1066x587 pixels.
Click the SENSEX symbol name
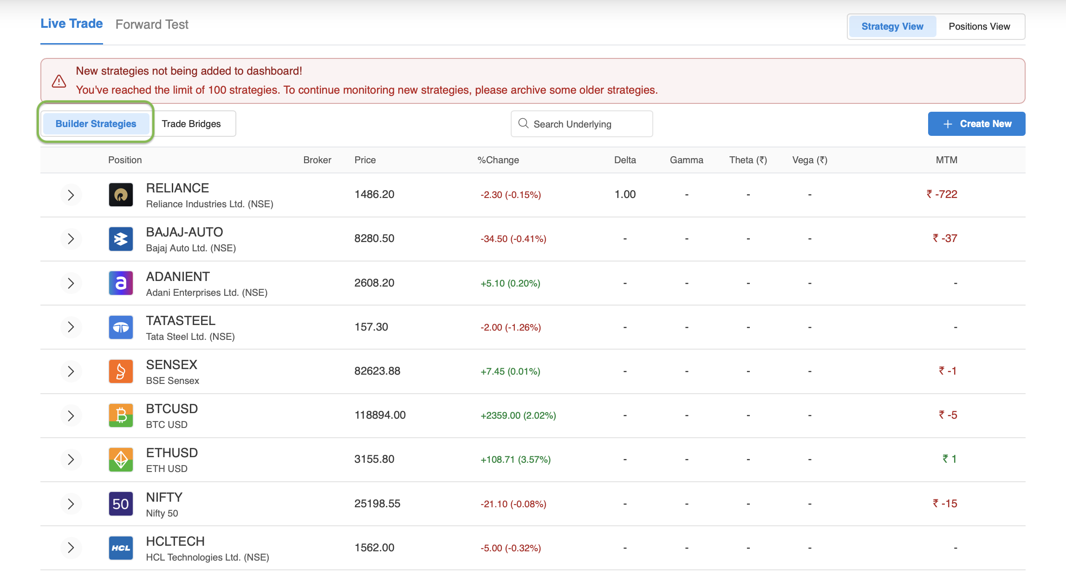171,364
